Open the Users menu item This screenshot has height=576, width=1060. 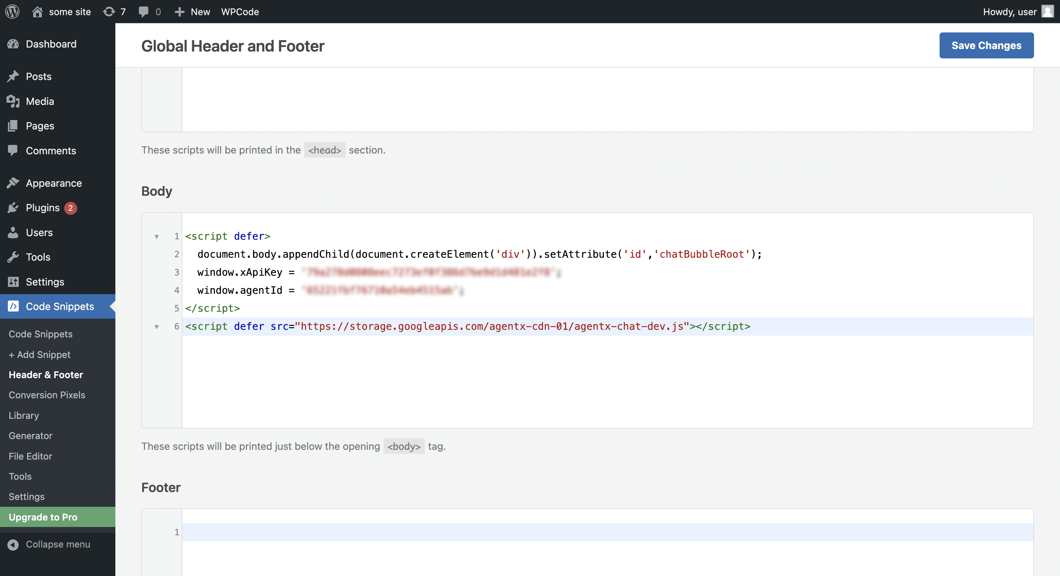(58, 232)
